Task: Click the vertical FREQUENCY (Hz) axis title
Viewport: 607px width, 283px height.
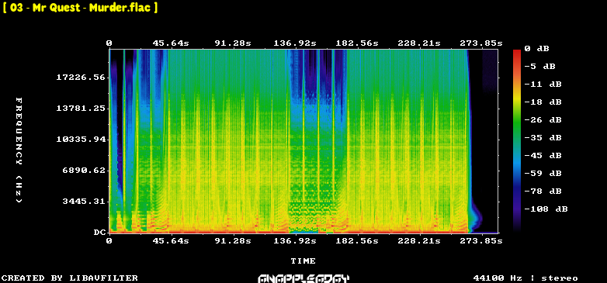Action: 19,150
